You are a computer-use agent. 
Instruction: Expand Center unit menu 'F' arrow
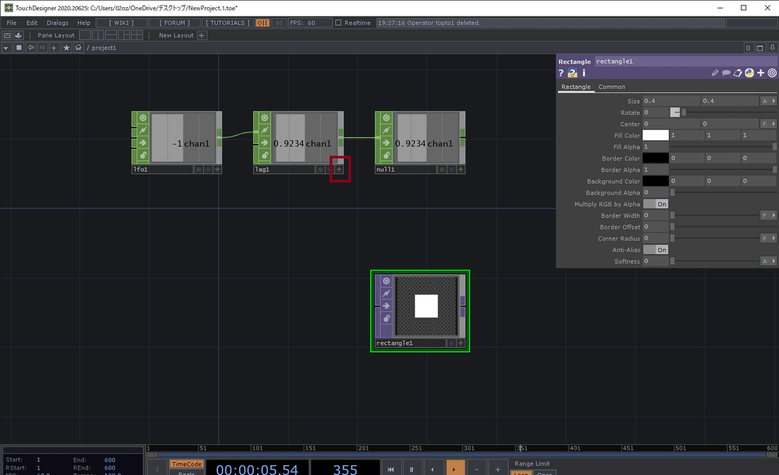coord(769,123)
